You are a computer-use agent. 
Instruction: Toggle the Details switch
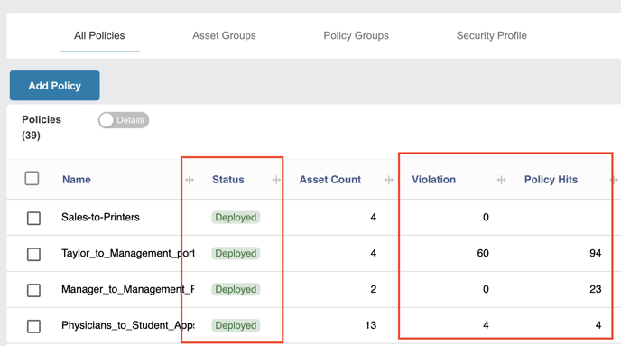pyautogui.click(x=124, y=120)
